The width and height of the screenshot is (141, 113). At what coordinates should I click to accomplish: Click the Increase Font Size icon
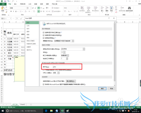click(x=33, y=8)
